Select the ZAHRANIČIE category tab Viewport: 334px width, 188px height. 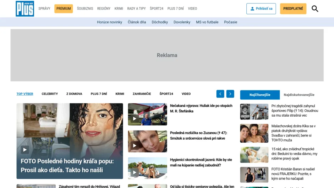click(142, 94)
